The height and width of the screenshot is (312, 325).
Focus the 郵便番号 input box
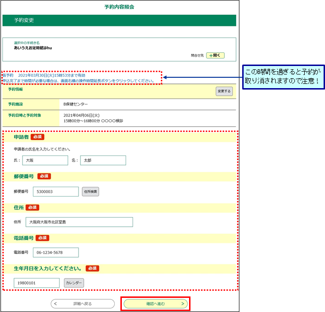[x=55, y=192]
